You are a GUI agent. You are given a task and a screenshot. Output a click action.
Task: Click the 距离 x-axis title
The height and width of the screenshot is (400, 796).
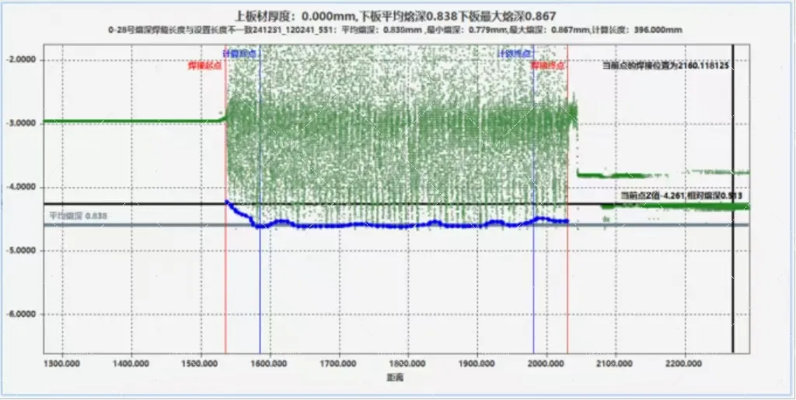(x=396, y=377)
